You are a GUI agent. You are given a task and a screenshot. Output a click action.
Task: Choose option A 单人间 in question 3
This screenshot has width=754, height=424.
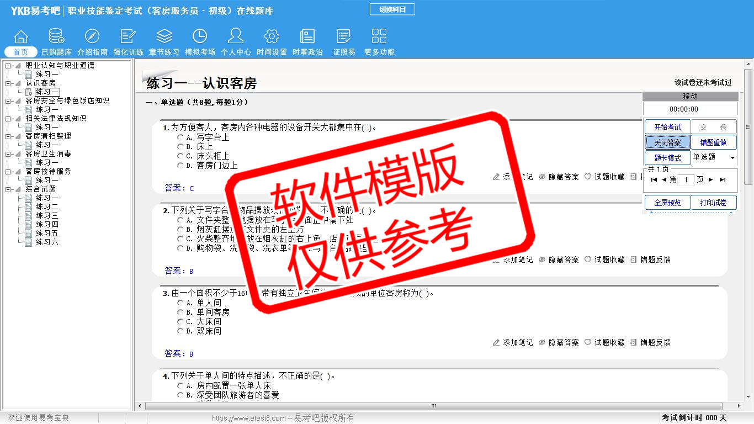[x=180, y=303]
